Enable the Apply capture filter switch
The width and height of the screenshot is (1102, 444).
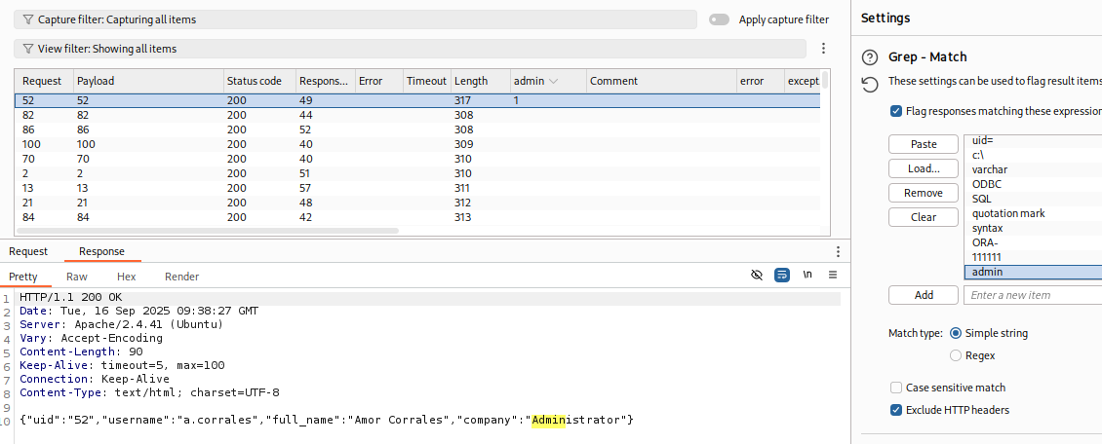pyautogui.click(x=720, y=19)
